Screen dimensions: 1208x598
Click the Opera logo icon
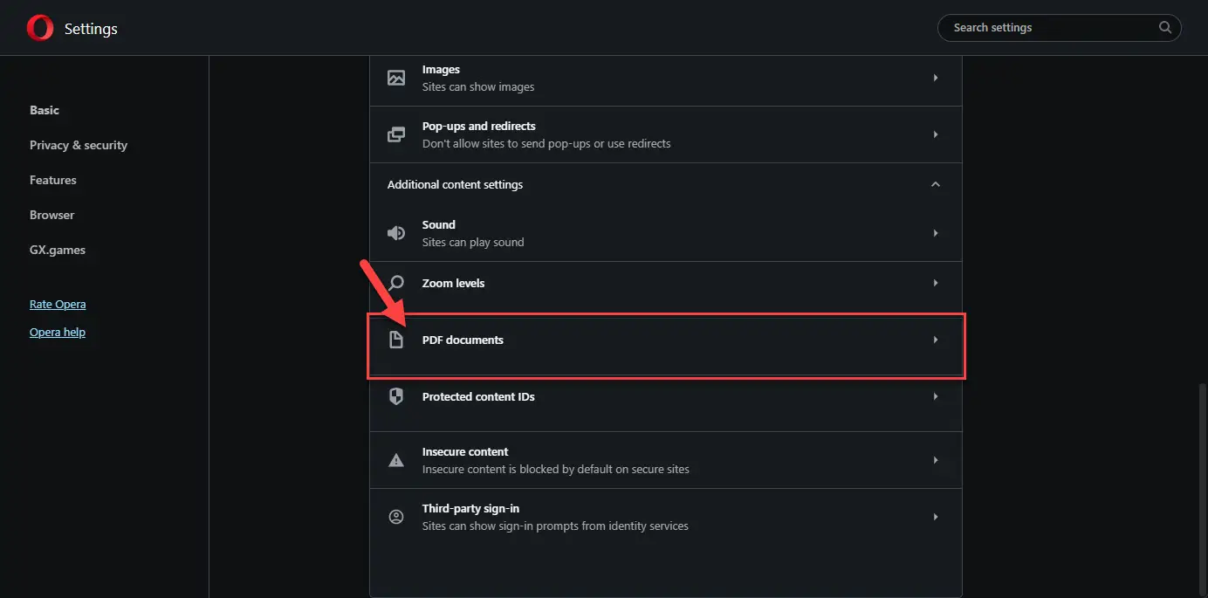pyautogui.click(x=40, y=29)
